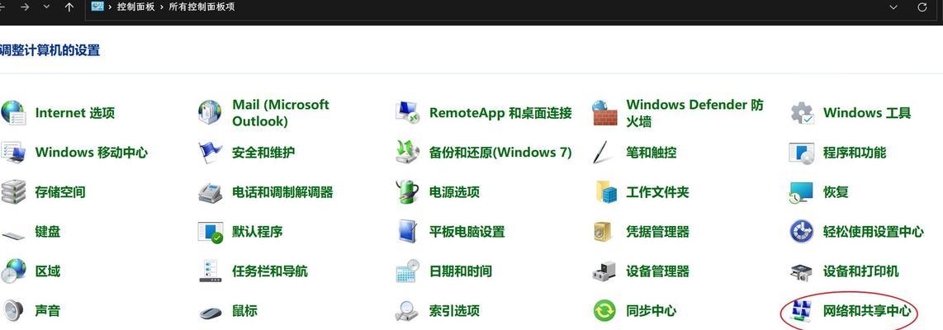943x330 pixels.
Task: Click the 声音 speaker icon
Action: point(12,311)
